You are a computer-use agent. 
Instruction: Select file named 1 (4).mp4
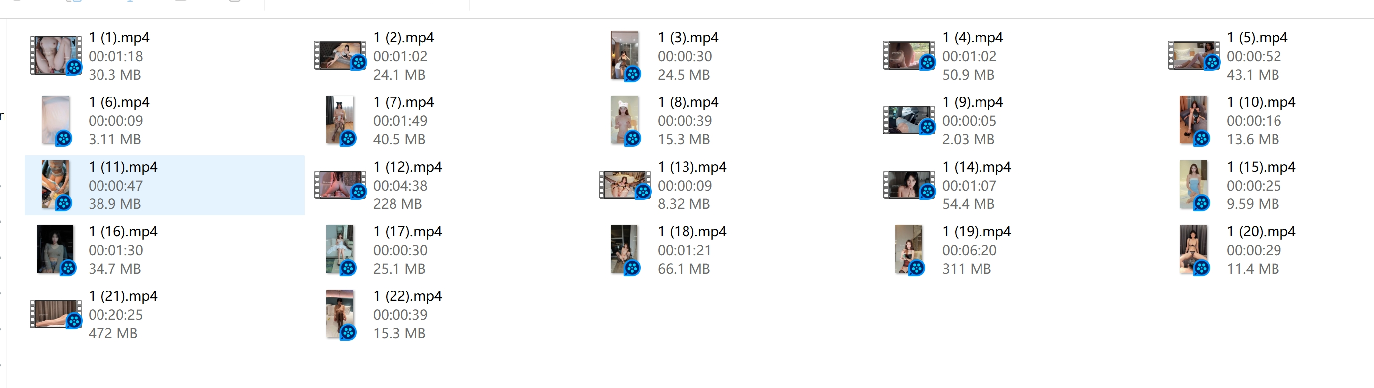[x=973, y=37]
